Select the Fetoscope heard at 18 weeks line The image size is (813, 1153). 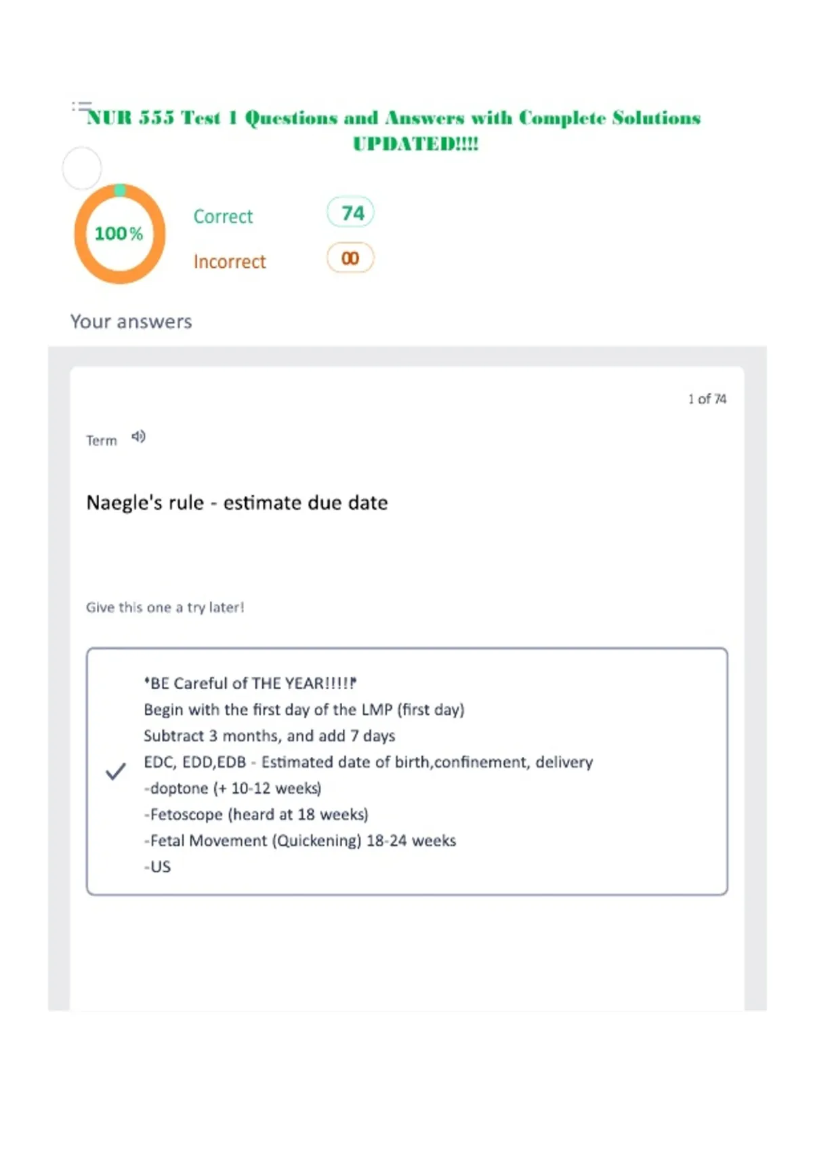click(x=256, y=814)
